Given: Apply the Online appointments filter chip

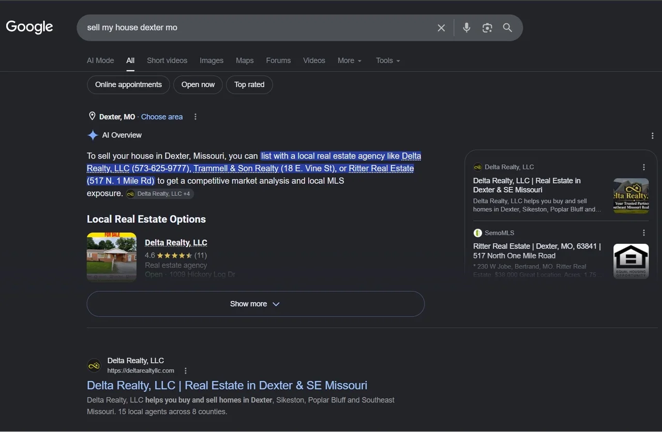Looking at the screenshot, I should 128,85.
